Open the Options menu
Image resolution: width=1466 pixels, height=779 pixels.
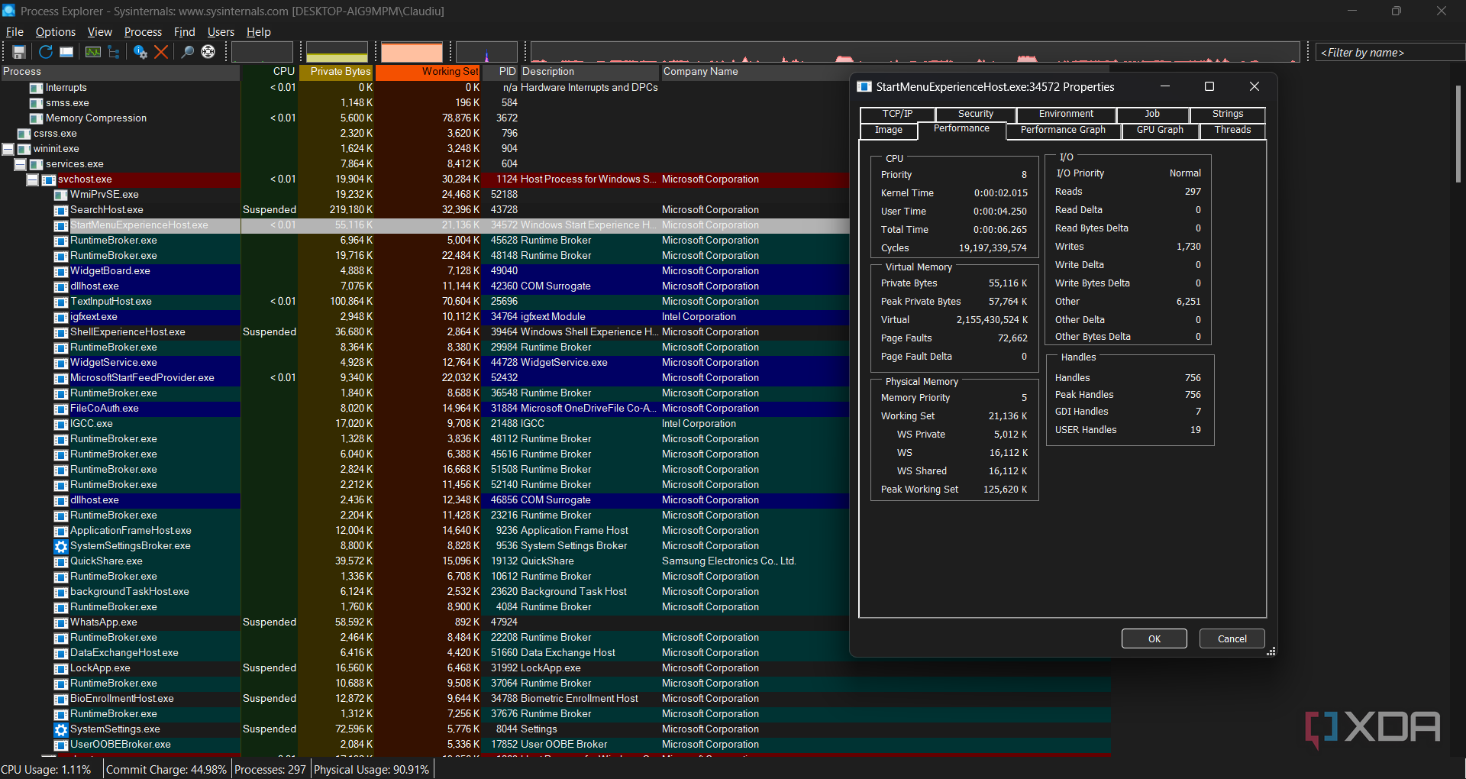click(55, 32)
